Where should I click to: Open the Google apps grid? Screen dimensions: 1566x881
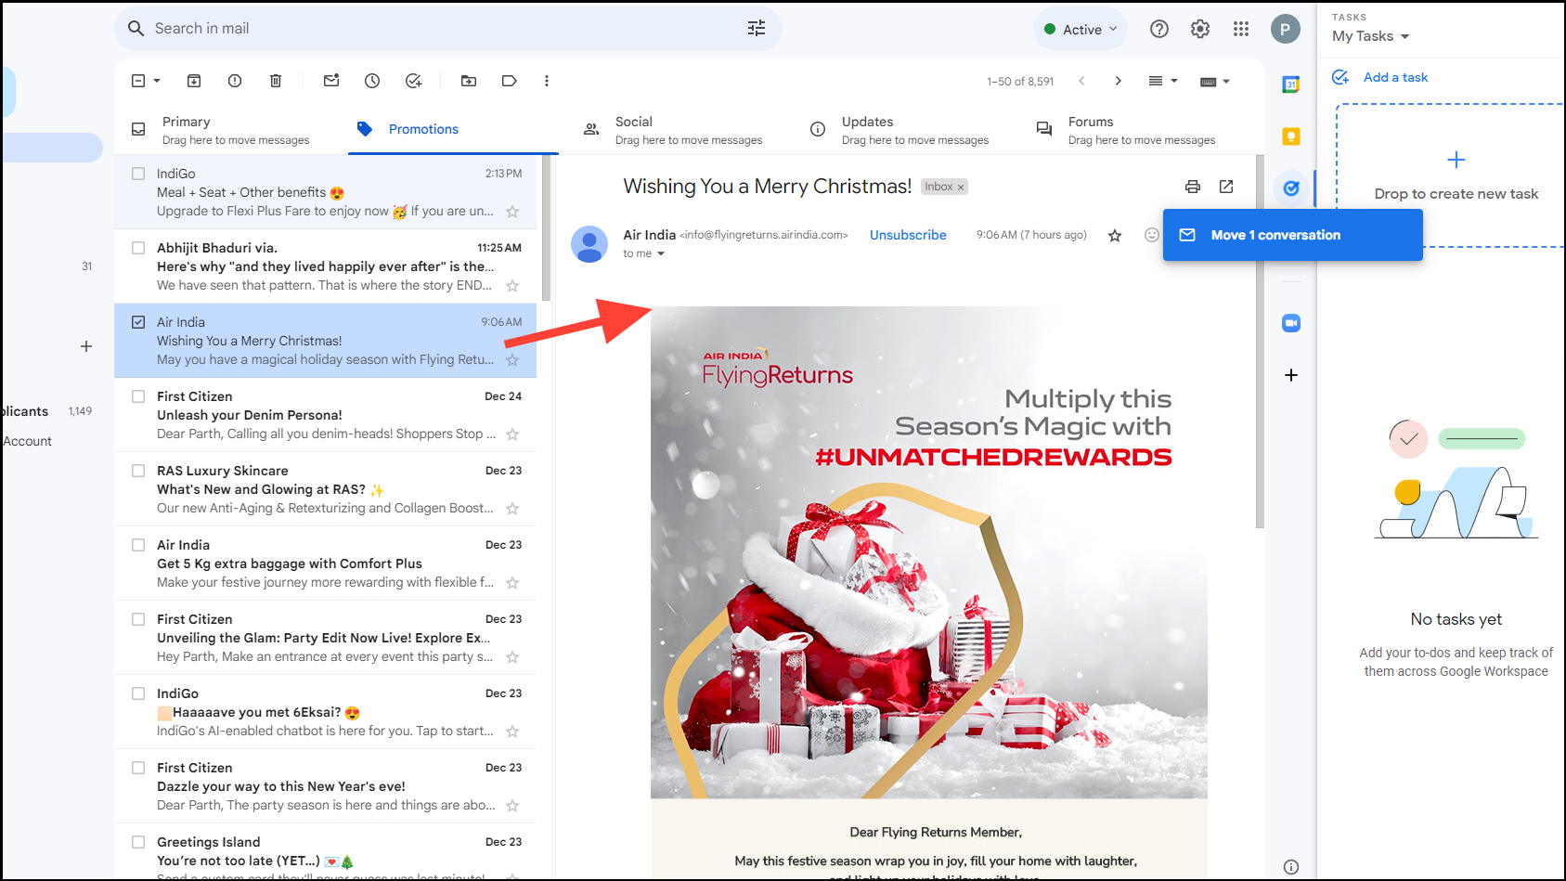click(x=1241, y=29)
